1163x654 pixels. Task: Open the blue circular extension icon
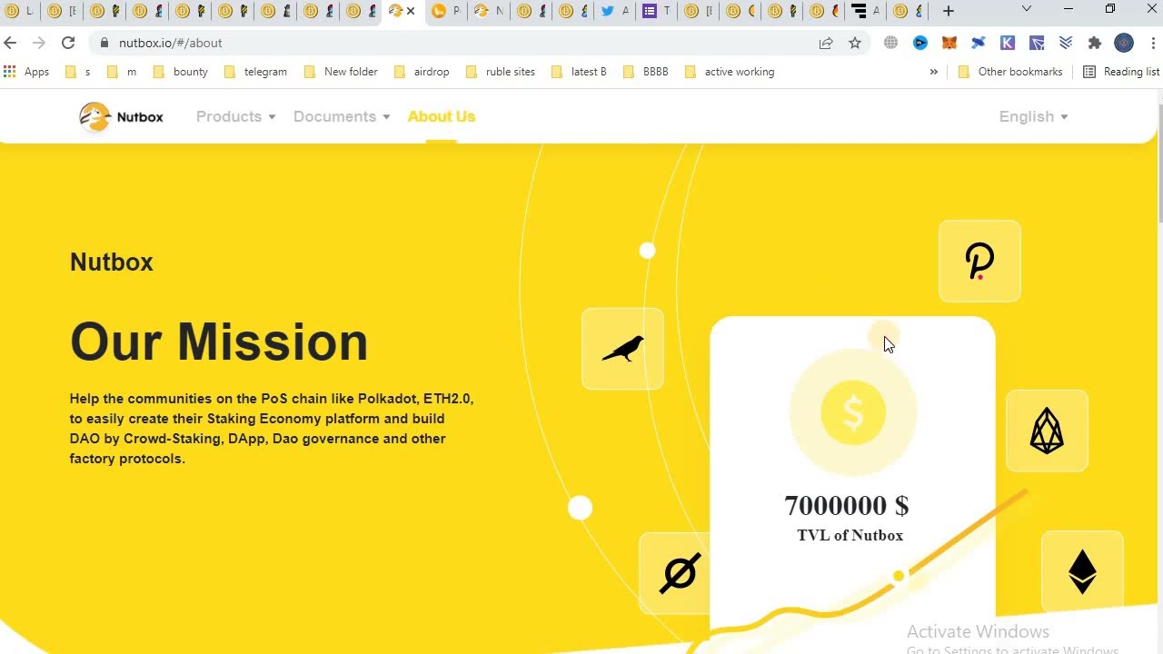click(920, 43)
